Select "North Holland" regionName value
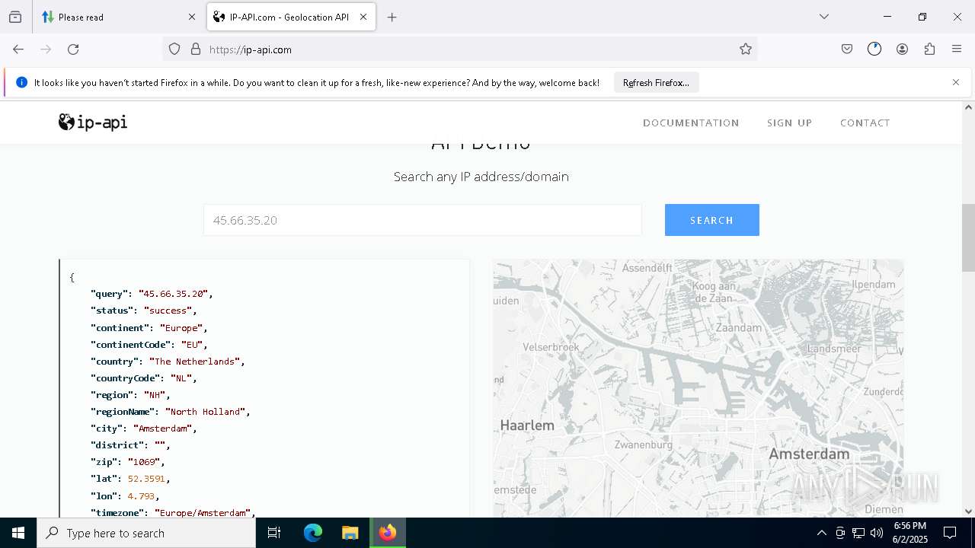 (x=205, y=412)
